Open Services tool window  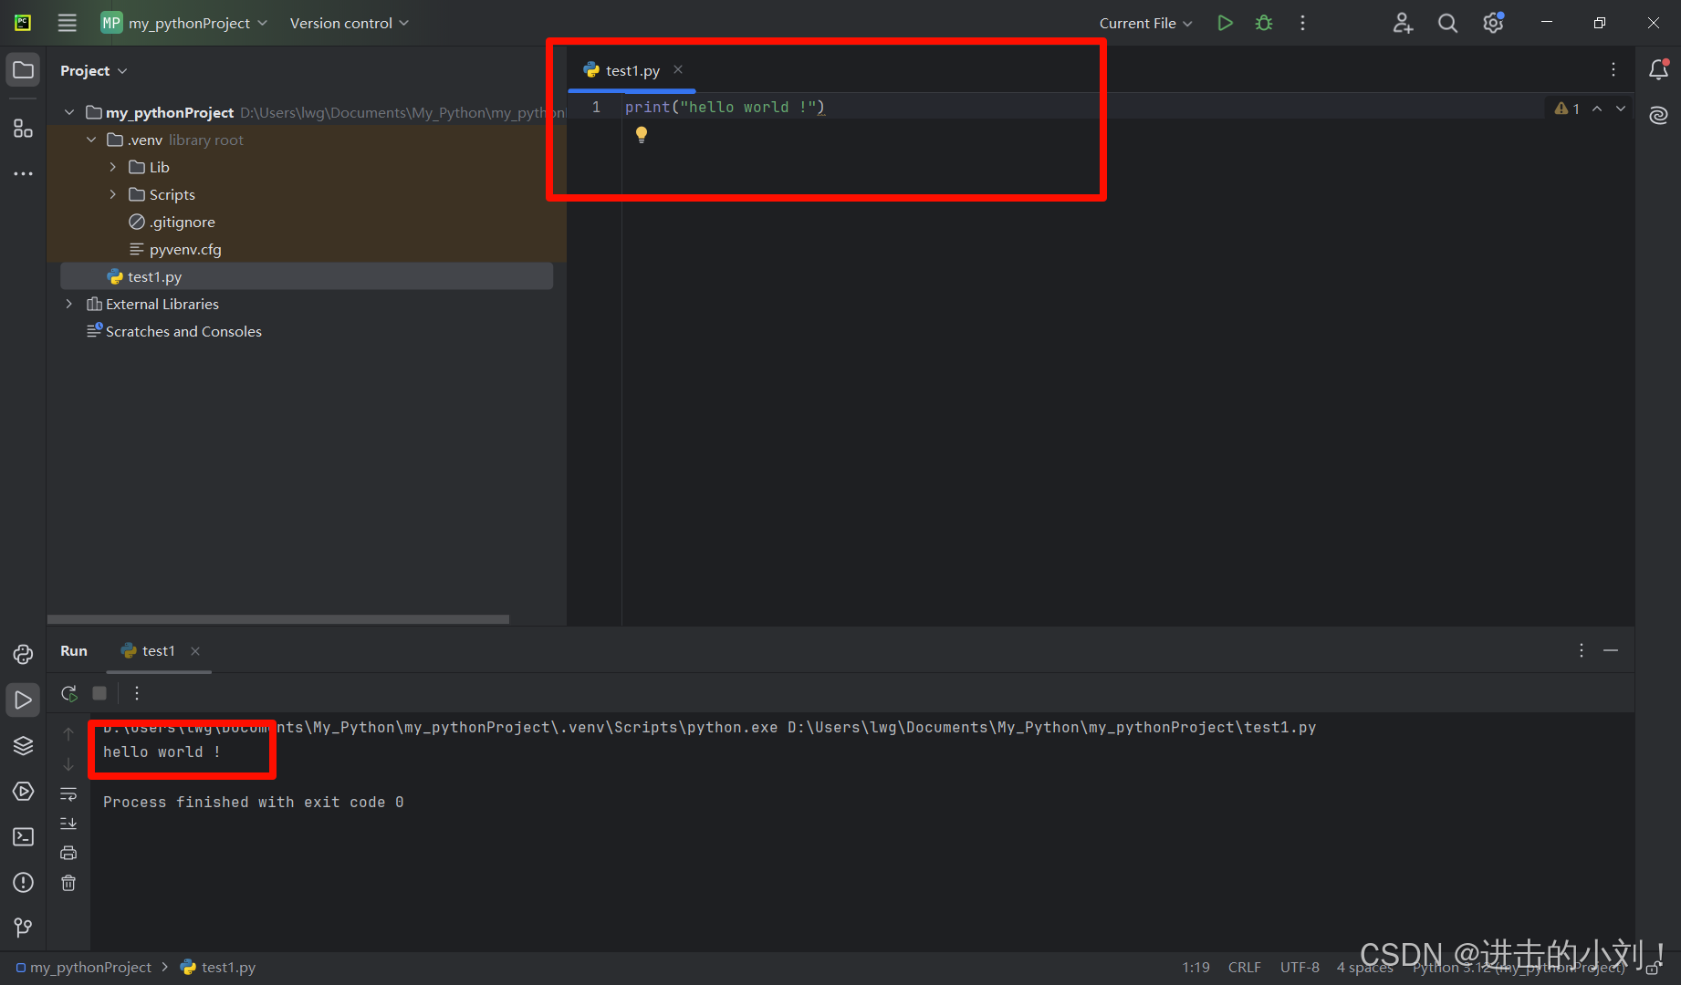click(x=23, y=791)
